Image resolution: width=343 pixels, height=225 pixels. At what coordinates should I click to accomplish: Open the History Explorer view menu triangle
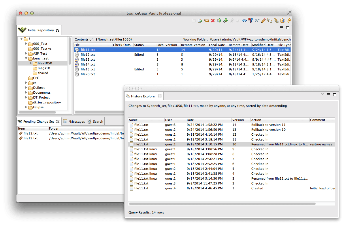[323, 94]
